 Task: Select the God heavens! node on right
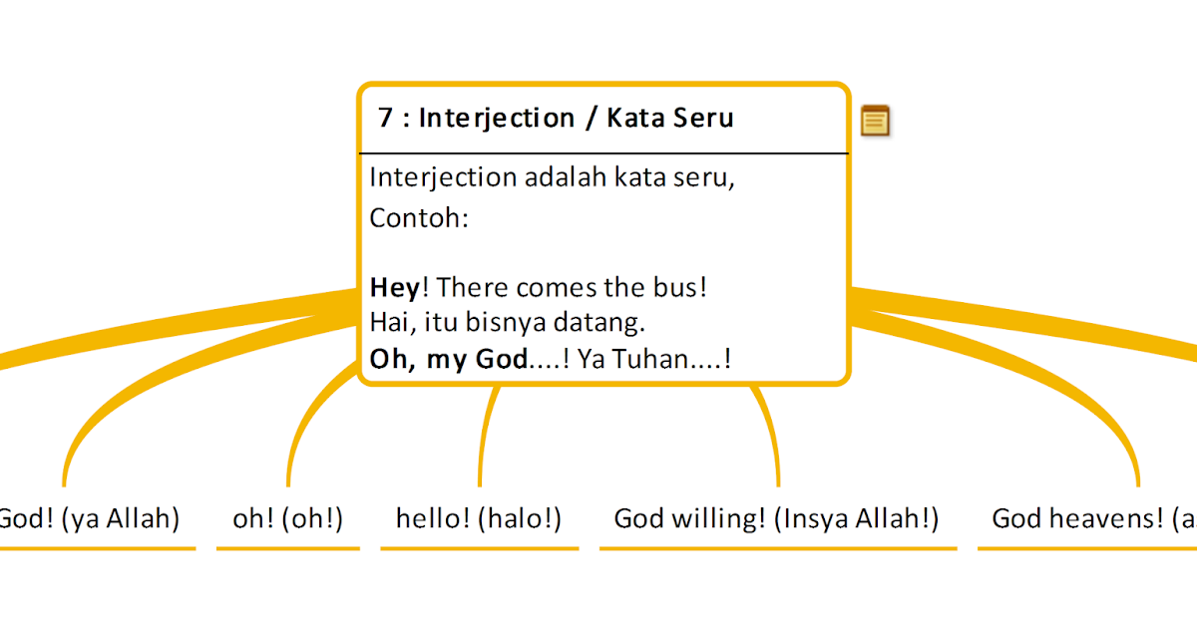click(1094, 518)
